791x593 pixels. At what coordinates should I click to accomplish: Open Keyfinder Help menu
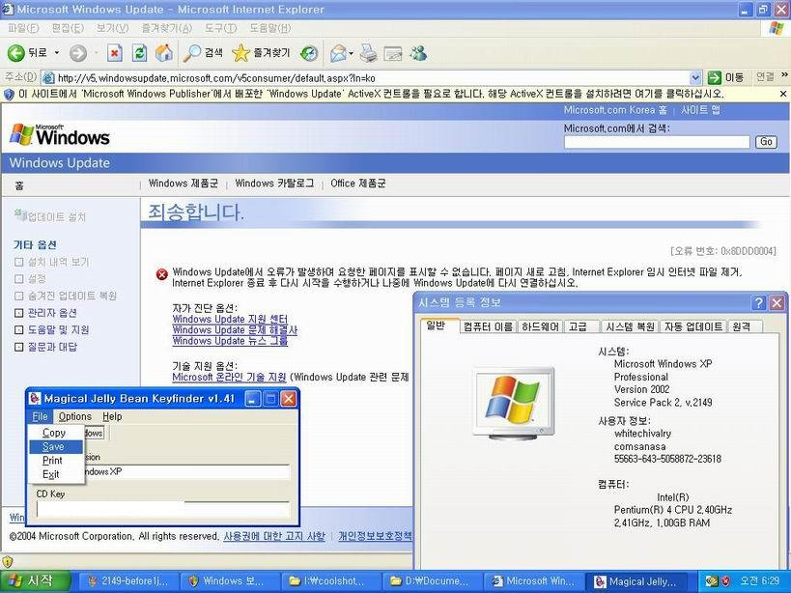click(x=112, y=416)
